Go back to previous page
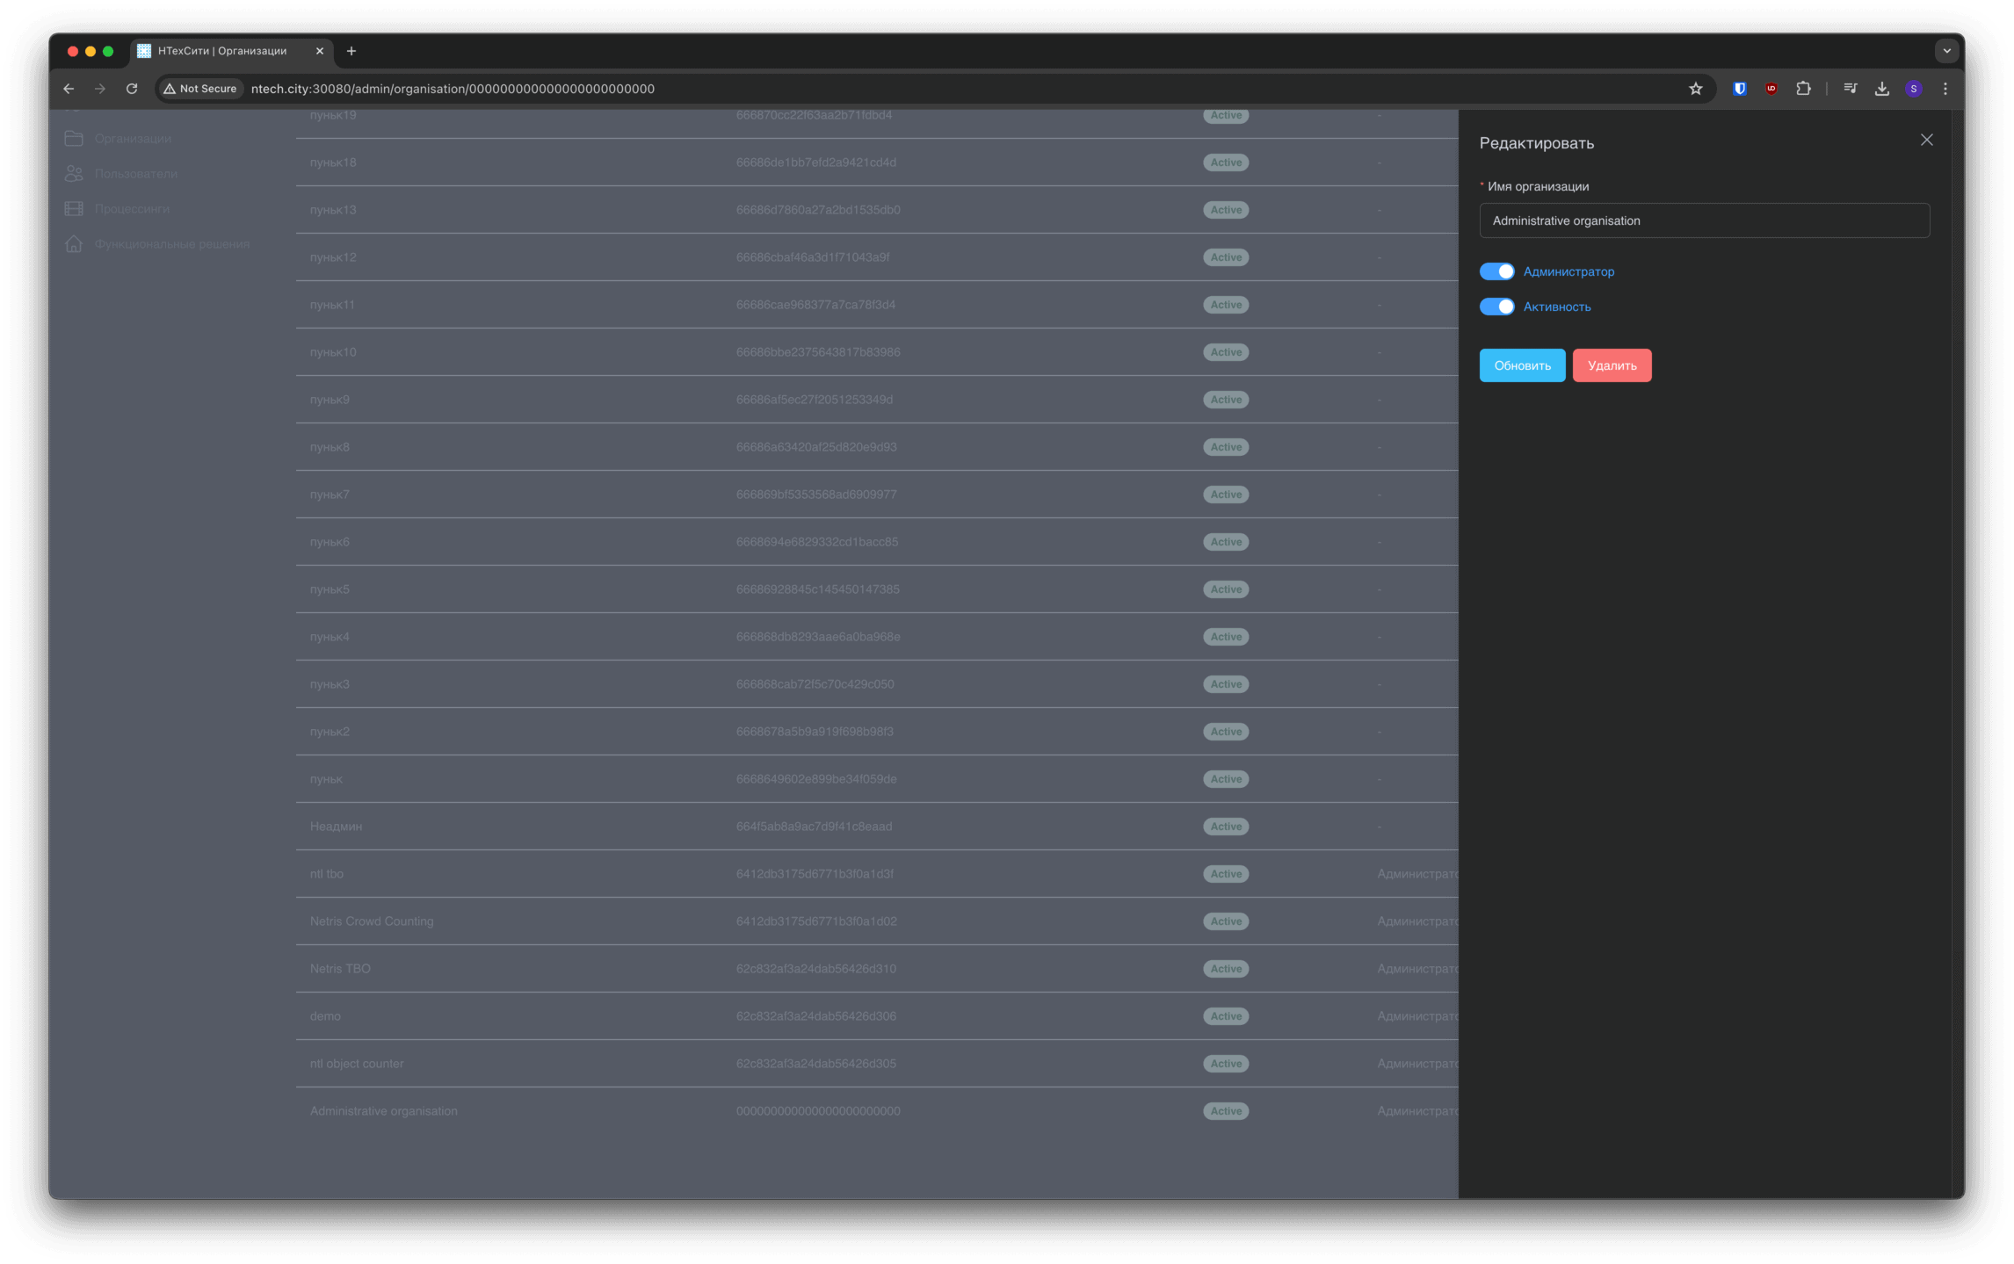Image resolution: width=2014 pixels, height=1264 pixels. point(69,89)
